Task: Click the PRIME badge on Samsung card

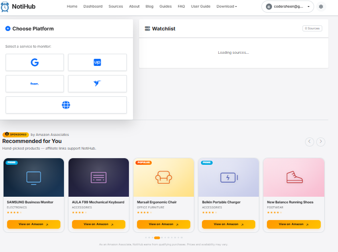Action: pyautogui.click(x=12, y=162)
